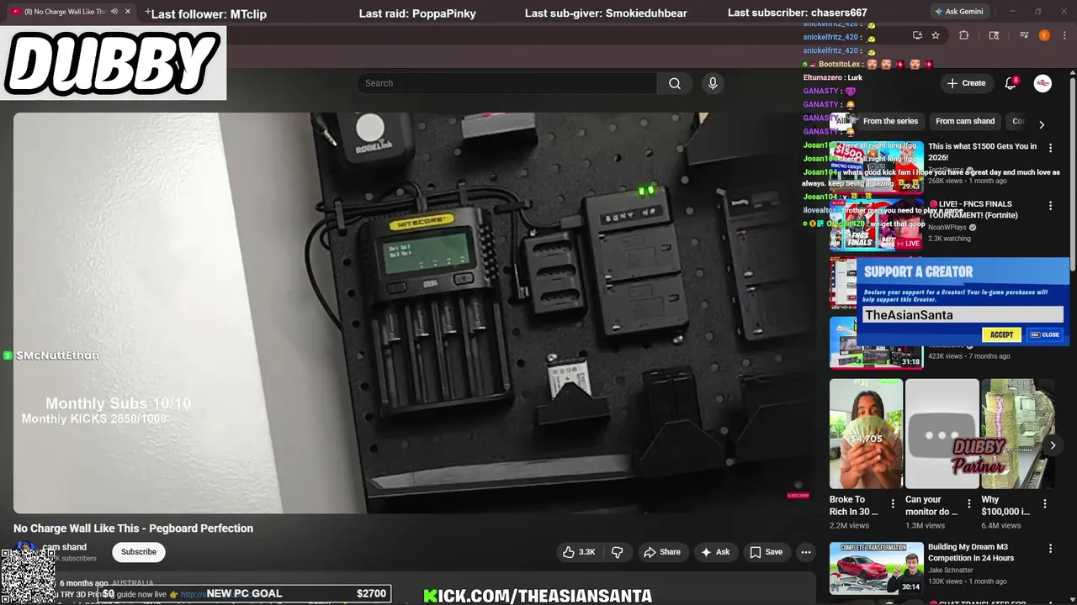The image size is (1077, 605).
Task: Click the main video player
Action: tap(415, 313)
